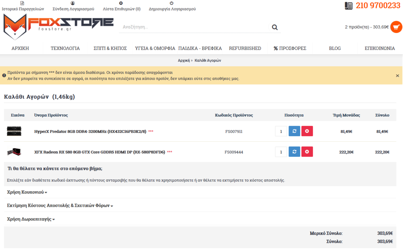The image size is (403, 250).
Task: Click Δημιουργία Λογαριασμού link
Action: coord(172,9)
